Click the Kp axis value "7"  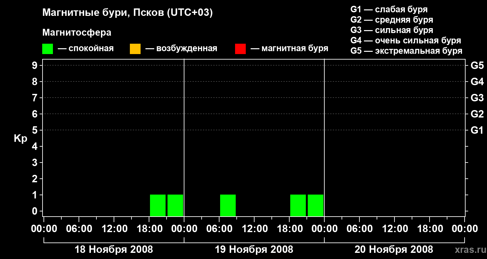(x=35, y=98)
